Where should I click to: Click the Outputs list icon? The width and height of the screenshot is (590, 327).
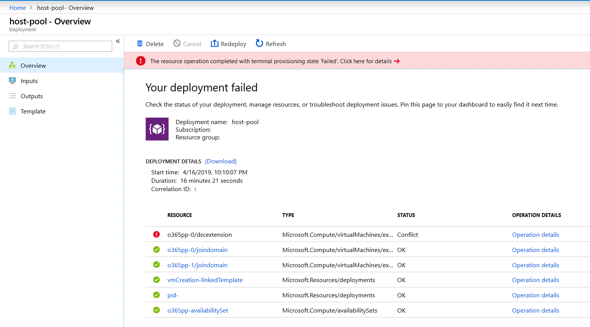coord(13,96)
